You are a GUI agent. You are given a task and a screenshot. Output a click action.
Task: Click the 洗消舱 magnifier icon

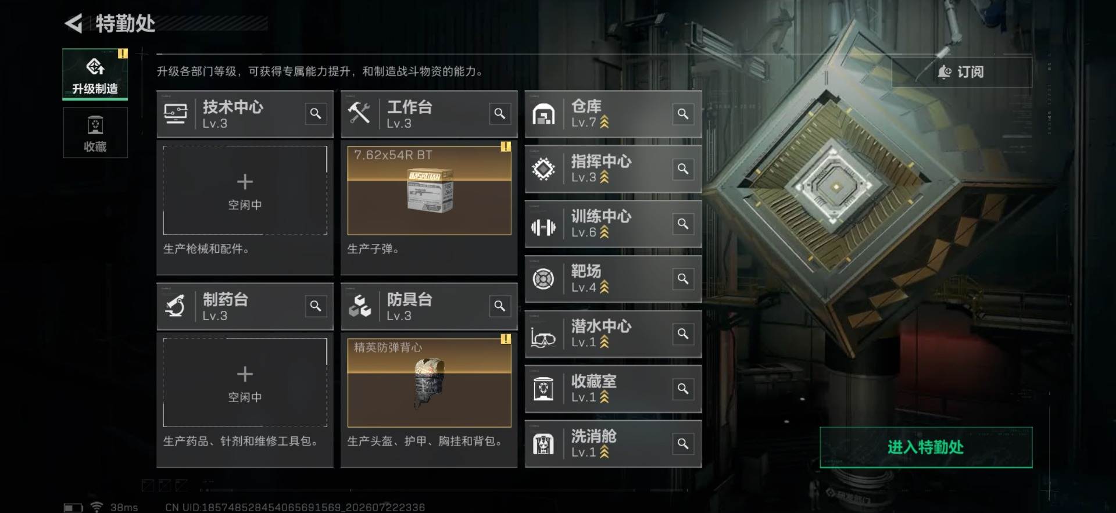click(x=683, y=443)
